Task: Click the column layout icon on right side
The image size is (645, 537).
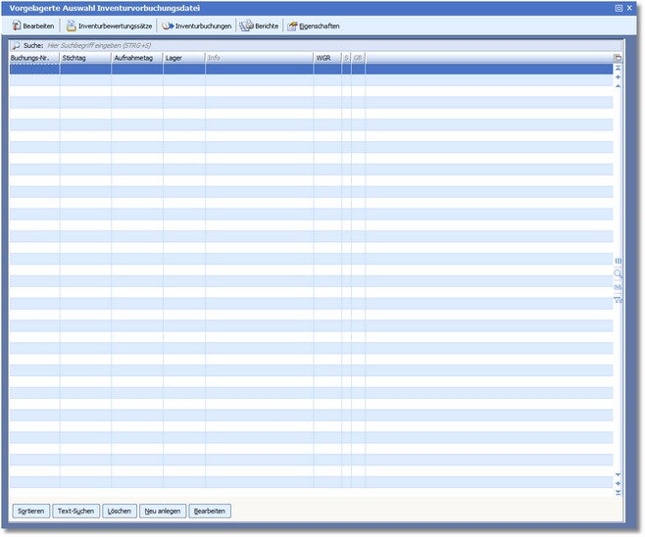Action: pyautogui.click(x=618, y=261)
